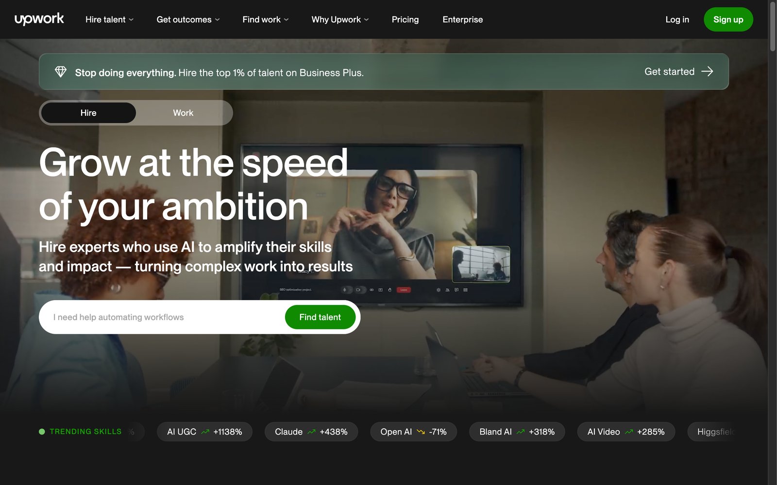Select the Bland AI trending skill chip
Image resolution: width=777 pixels, height=485 pixels.
517,432
